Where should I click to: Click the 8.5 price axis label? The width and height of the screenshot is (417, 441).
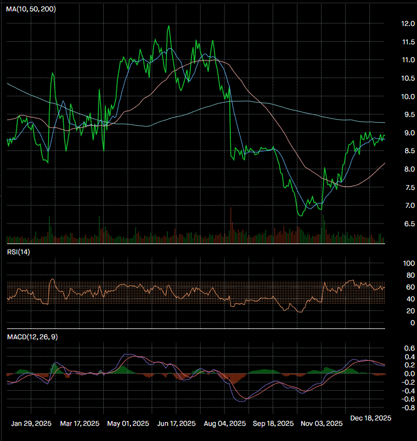[x=409, y=151]
